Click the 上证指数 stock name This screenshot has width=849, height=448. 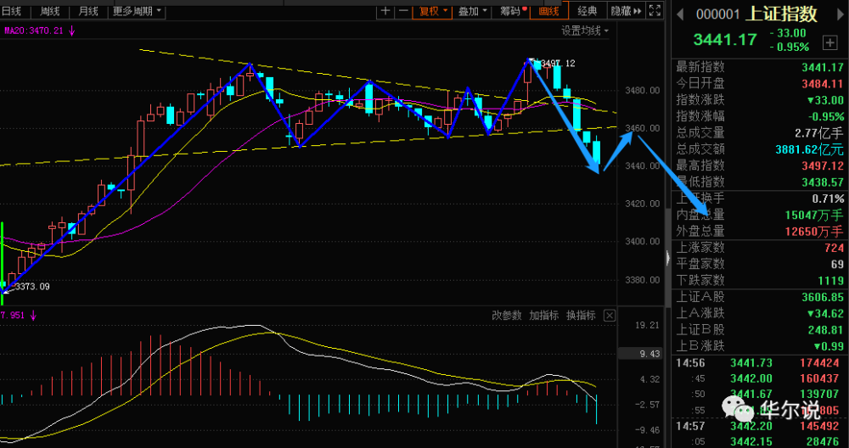(x=781, y=14)
